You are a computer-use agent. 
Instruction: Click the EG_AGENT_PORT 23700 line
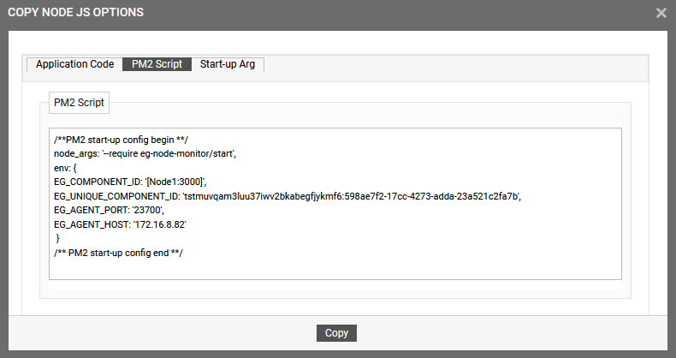pos(109,210)
